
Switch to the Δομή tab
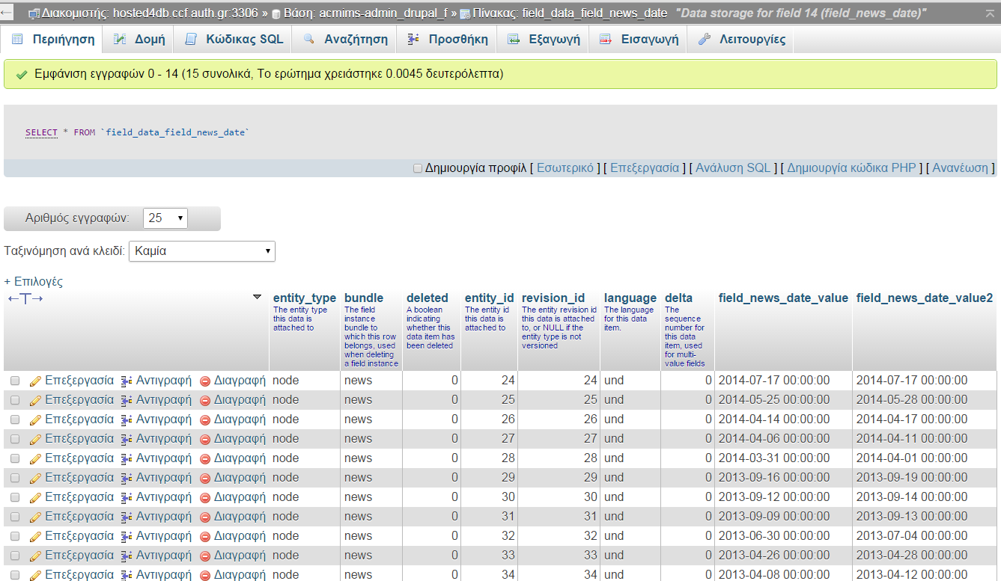click(x=139, y=40)
